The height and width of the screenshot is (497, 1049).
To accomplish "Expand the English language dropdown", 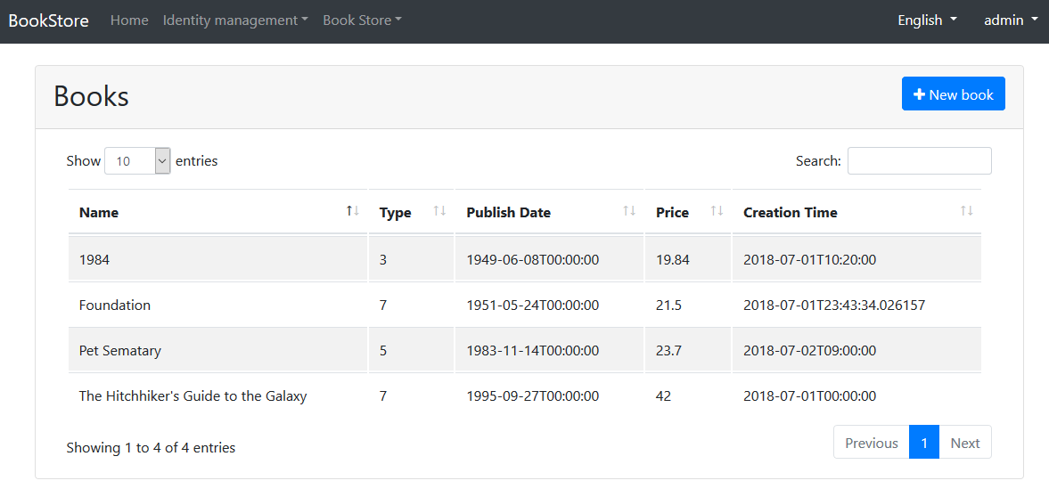I will [x=927, y=20].
